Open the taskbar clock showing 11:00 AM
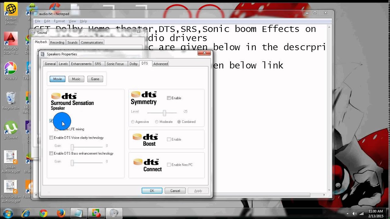The width and height of the screenshot is (390, 219). tap(375, 213)
